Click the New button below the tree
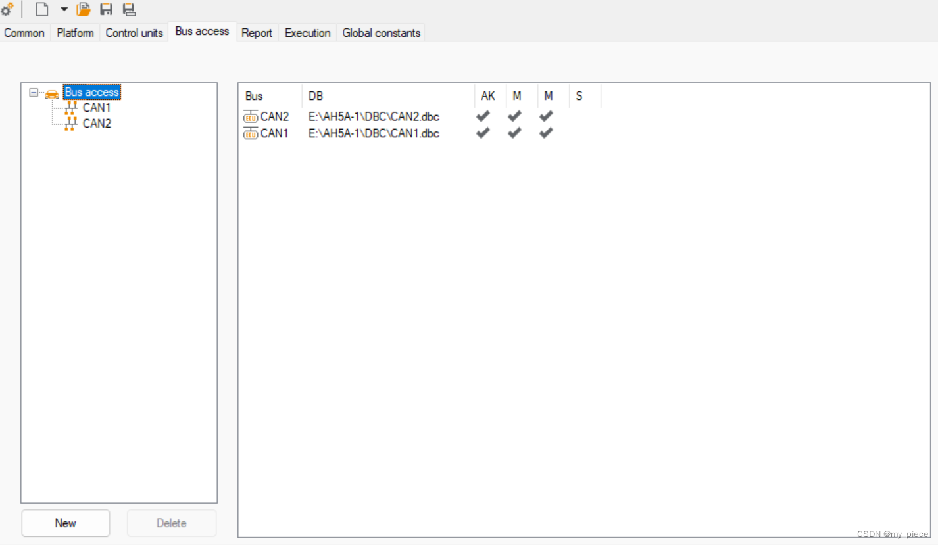938x545 pixels. [x=65, y=523]
